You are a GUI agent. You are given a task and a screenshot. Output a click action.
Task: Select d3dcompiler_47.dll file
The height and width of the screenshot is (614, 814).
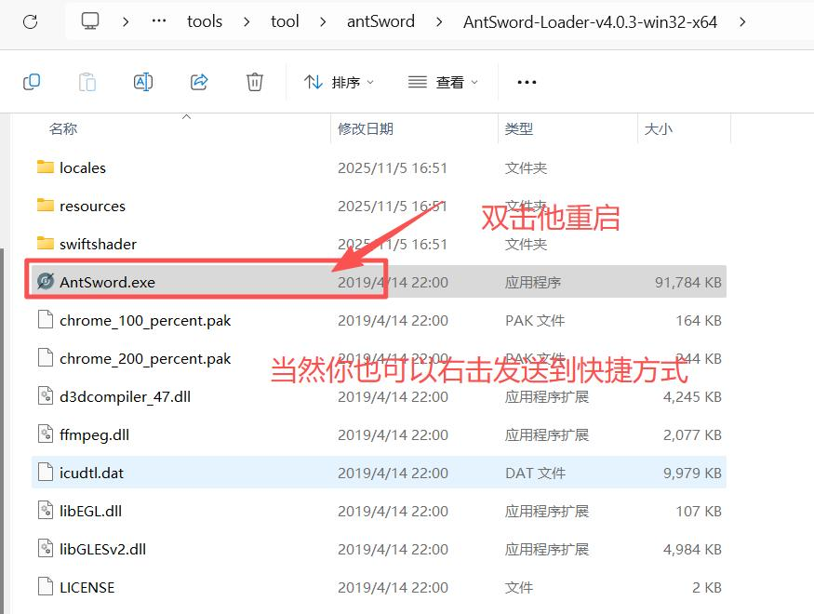coord(379,396)
